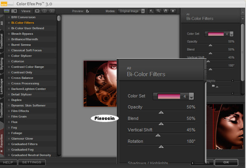Select Detail Stylizer filter

tap(21, 95)
